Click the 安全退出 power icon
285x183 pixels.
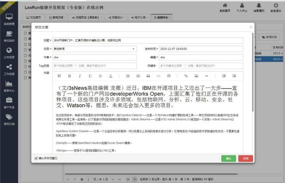click(276, 8)
